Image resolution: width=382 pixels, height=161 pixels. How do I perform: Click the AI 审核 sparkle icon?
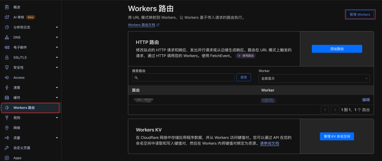click(x=7, y=17)
